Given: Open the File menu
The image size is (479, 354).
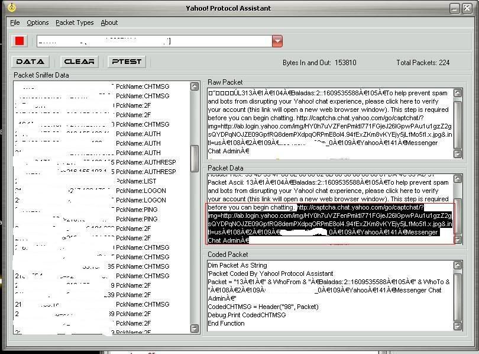Looking at the screenshot, I should click(15, 22).
